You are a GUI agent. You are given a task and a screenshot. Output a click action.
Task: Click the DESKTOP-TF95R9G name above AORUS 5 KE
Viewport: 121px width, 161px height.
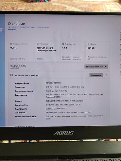18,66
